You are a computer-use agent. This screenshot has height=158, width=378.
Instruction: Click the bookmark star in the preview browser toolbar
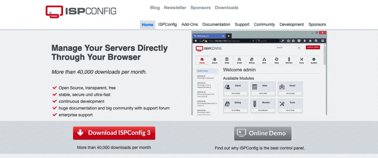click(x=288, y=41)
